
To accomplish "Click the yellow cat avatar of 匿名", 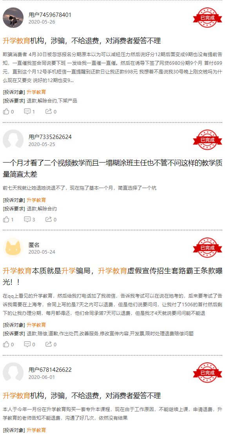I will pyautogui.click(x=13, y=248).
